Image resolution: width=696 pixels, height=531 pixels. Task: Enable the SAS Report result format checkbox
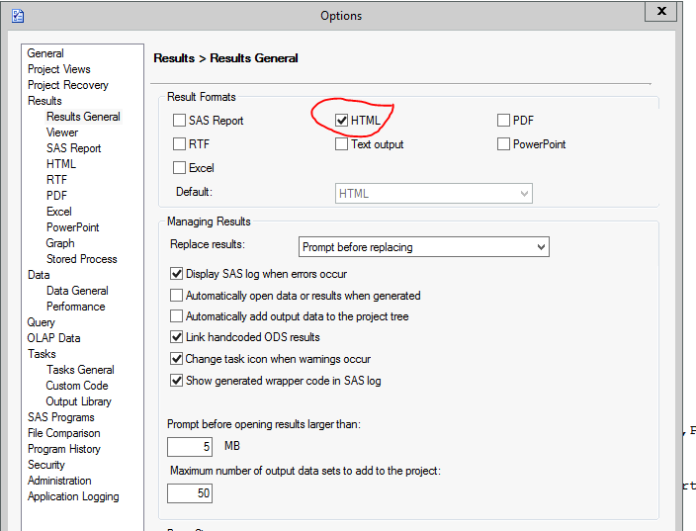pos(179,121)
